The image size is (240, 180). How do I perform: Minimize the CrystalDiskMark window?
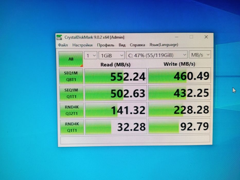click(x=176, y=37)
